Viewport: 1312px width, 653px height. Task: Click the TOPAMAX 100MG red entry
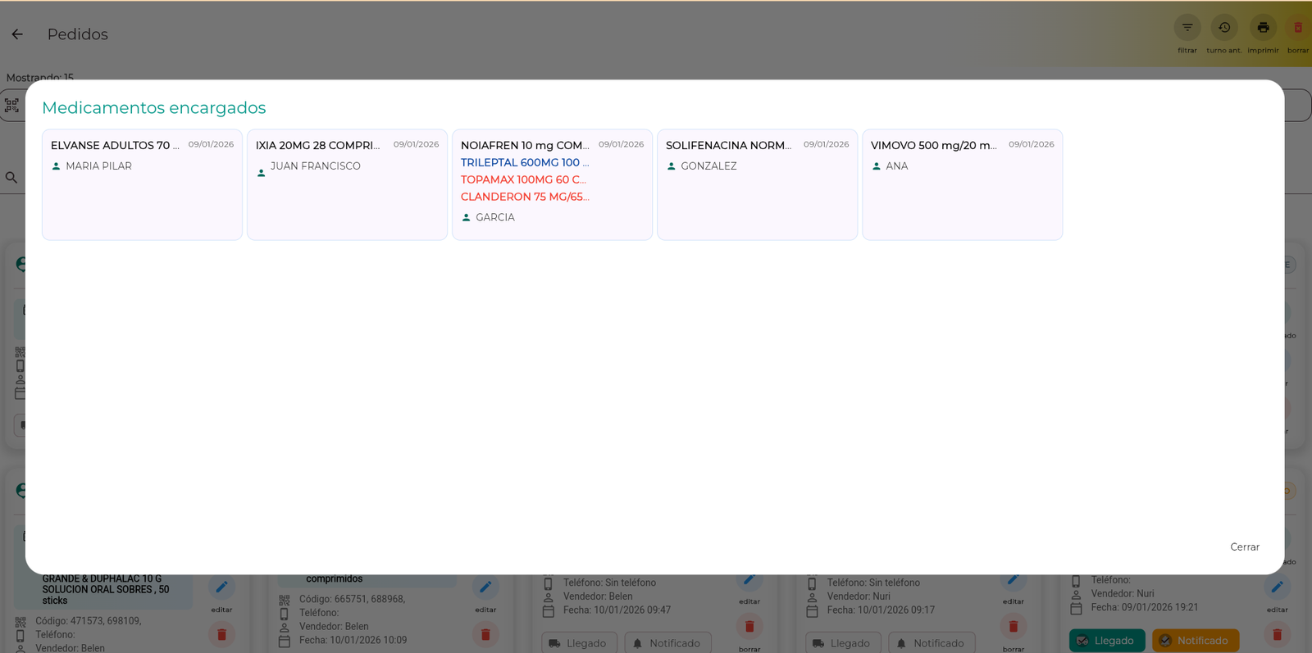(x=523, y=180)
